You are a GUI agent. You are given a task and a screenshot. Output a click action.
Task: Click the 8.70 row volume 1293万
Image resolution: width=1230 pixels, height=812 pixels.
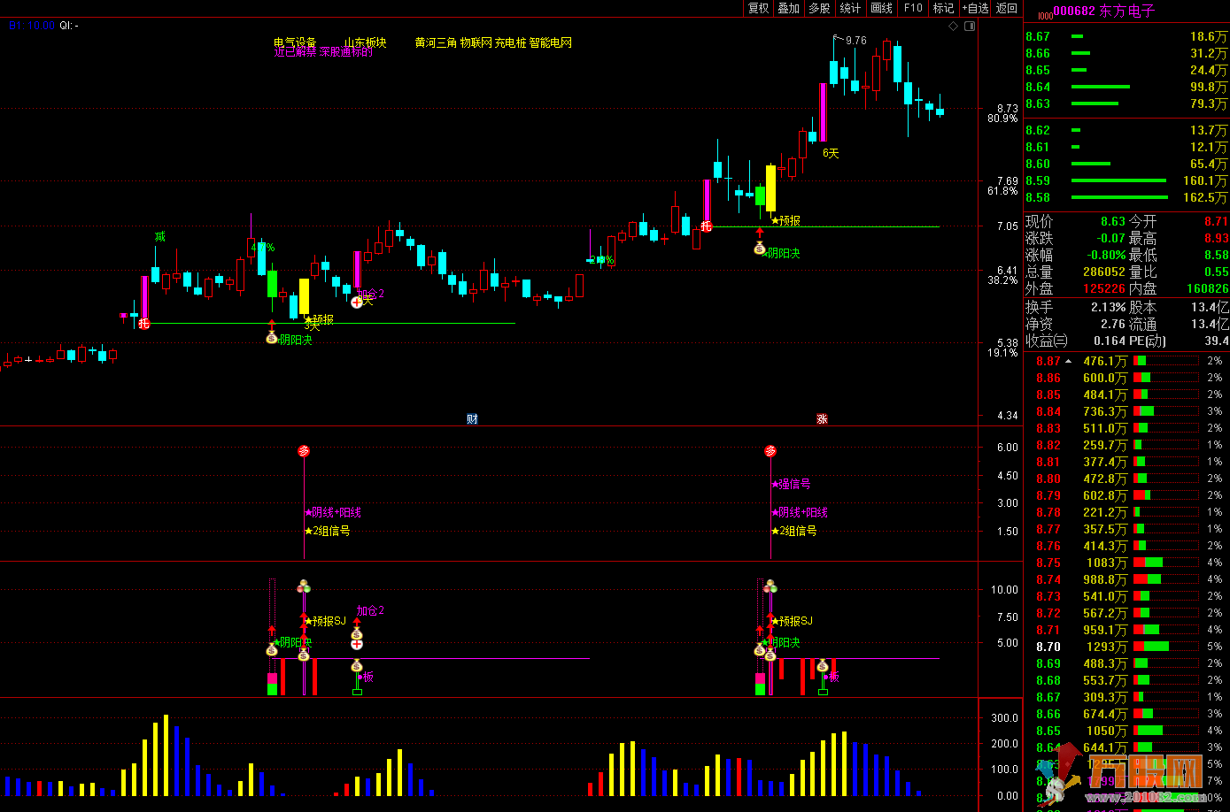click(1106, 647)
